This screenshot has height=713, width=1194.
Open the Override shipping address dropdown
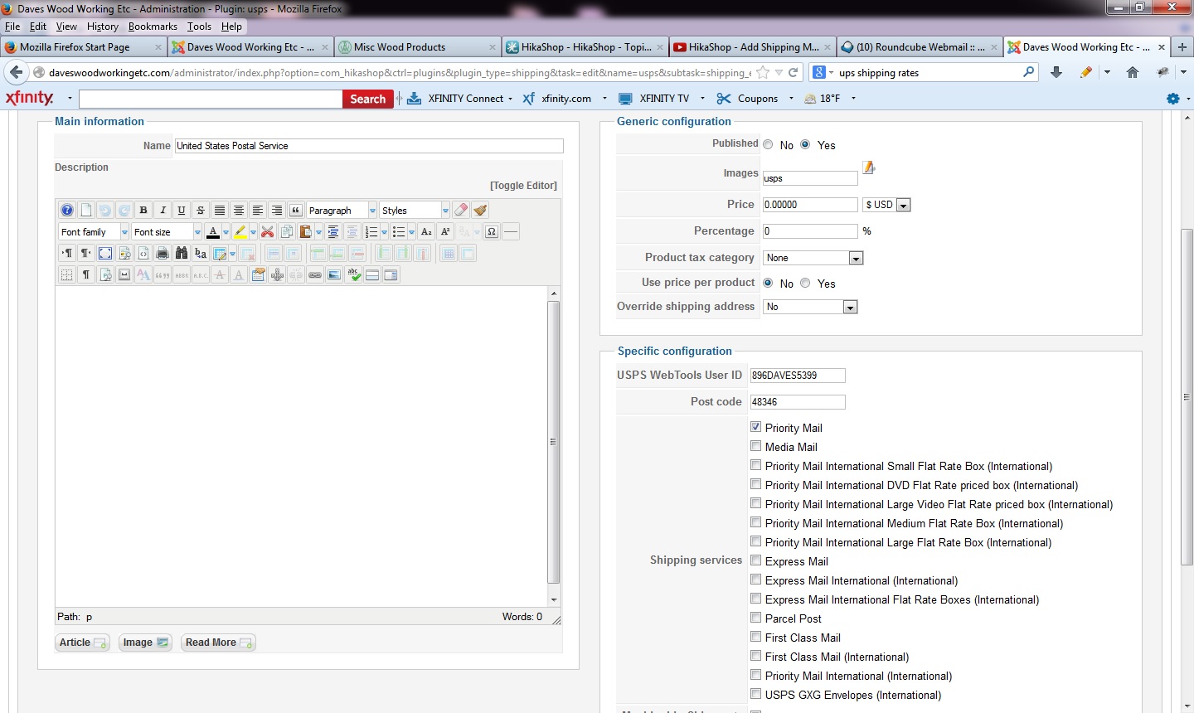[x=810, y=307]
